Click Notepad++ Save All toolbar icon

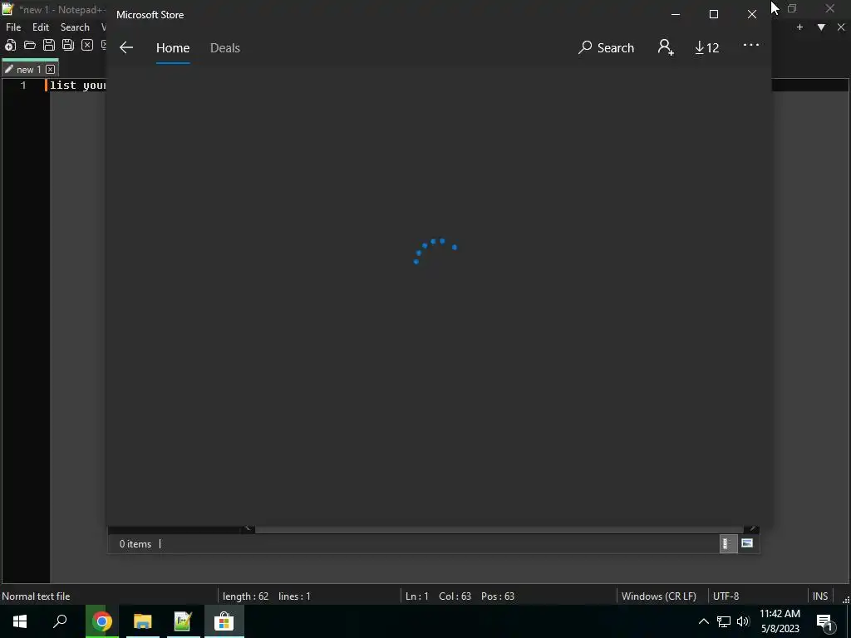point(68,45)
